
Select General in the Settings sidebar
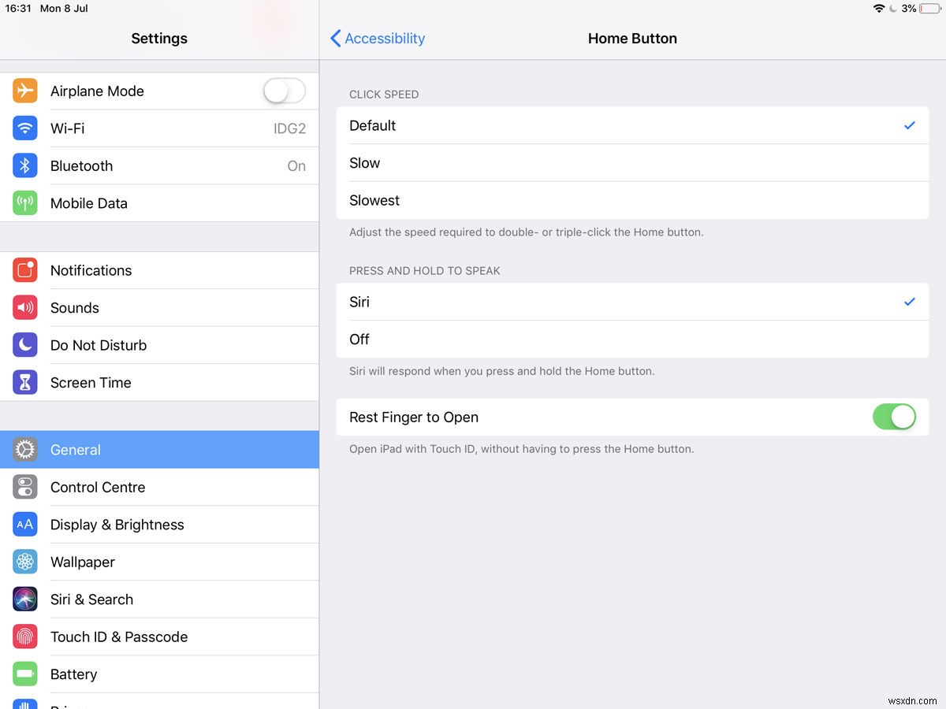coord(75,449)
